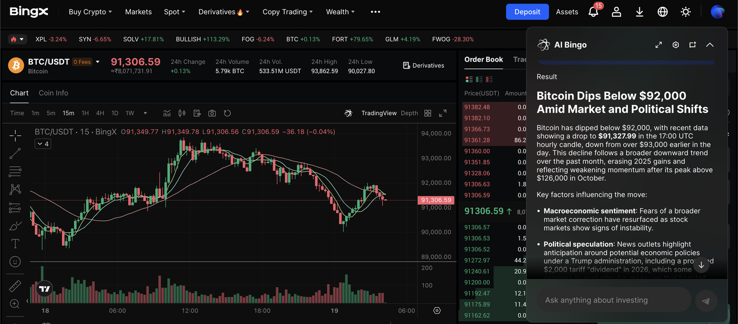This screenshot has width=738, height=324.
Task: Select the text annotation tool
Action: pos(15,243)
